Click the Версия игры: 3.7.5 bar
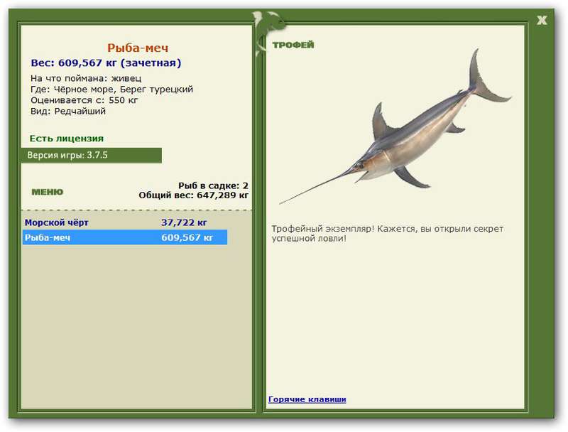Viewport: 568px width, 432px height. point(92,156)
